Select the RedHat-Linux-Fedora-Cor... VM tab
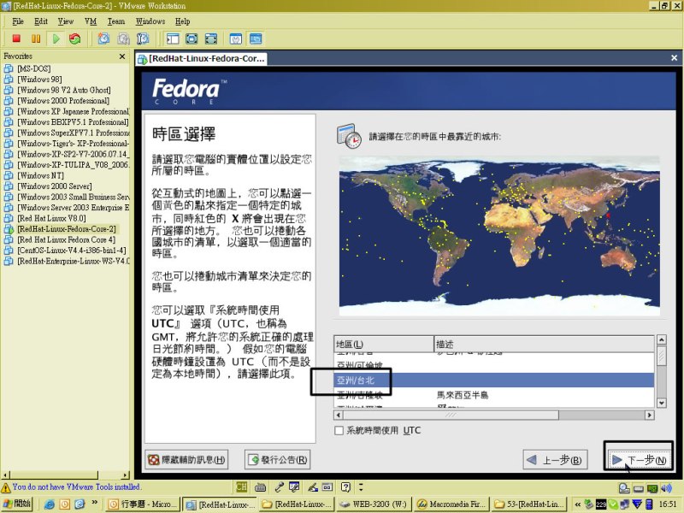Viewport: 684px width, 513px height. [201, 58]
